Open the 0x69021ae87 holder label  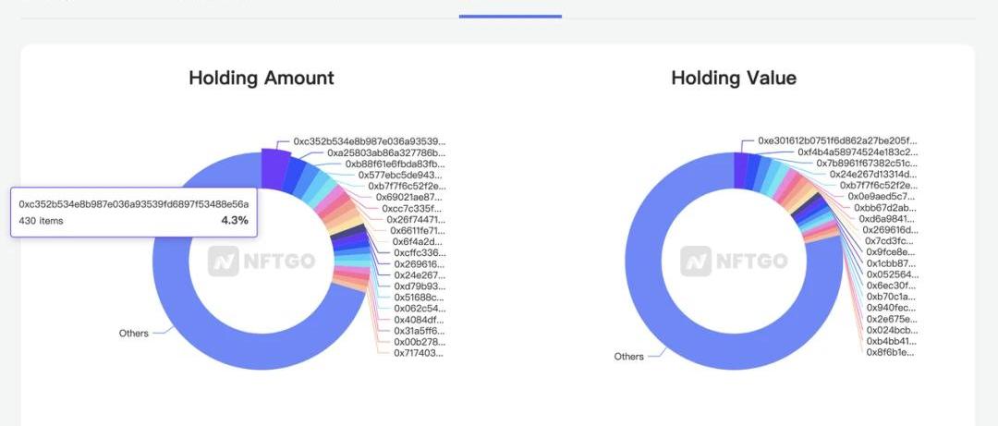pos(409,197)
